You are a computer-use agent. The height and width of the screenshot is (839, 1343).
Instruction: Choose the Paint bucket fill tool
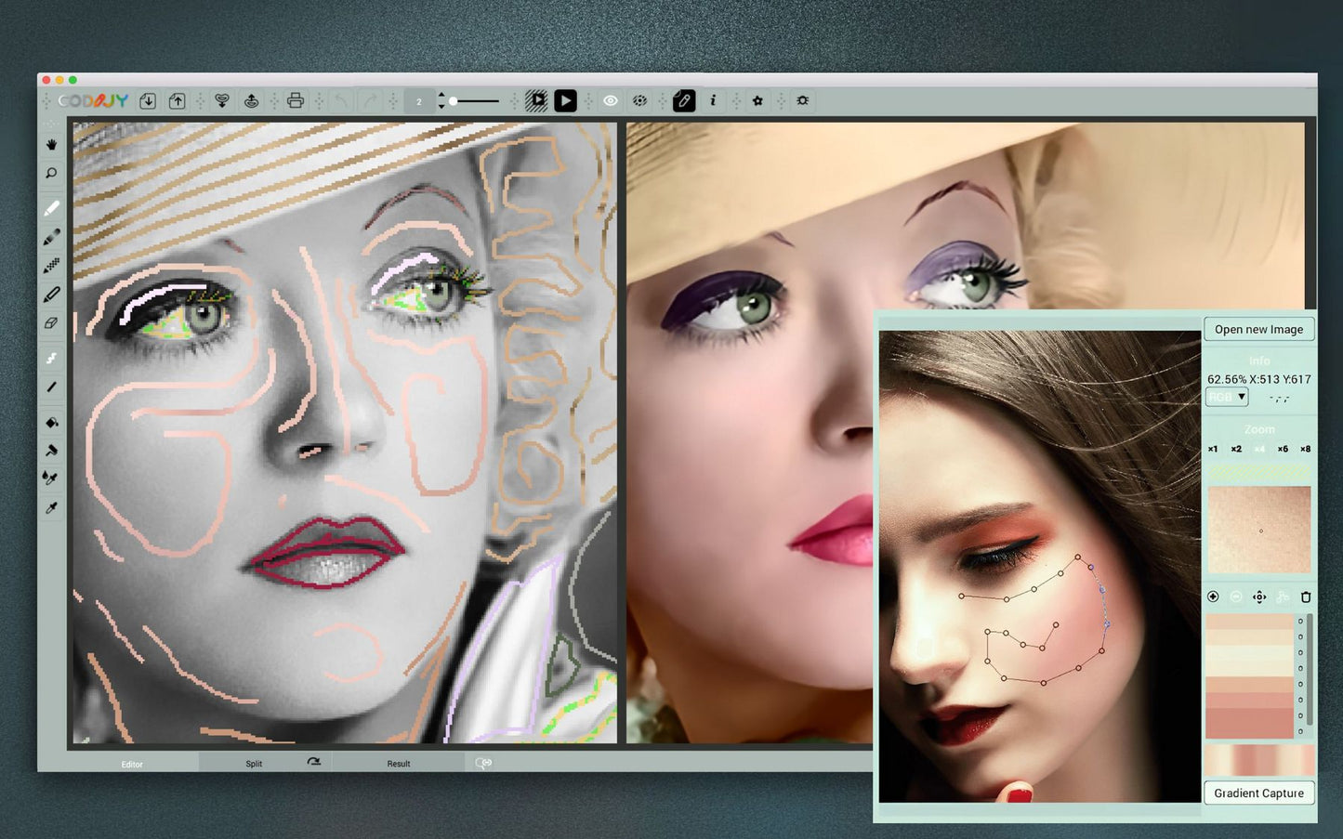[51, 423]
